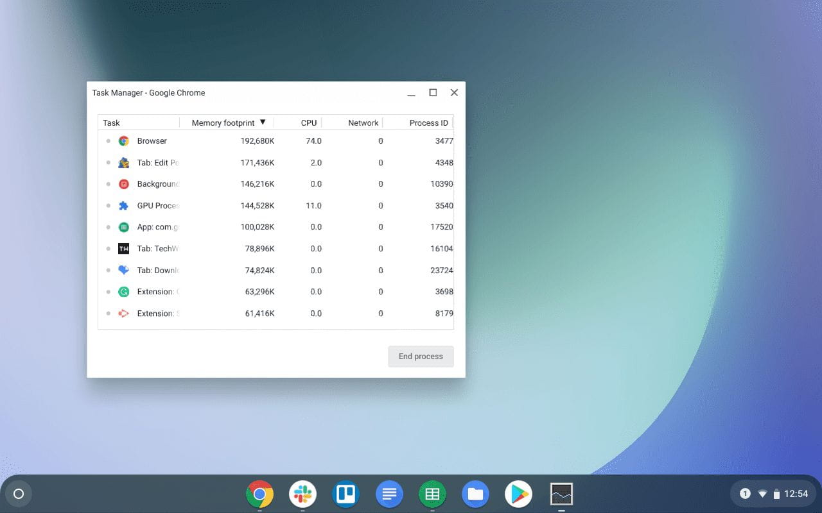Click the Task Manager shelf icon
822x513 pixels.
pos(561,494)
